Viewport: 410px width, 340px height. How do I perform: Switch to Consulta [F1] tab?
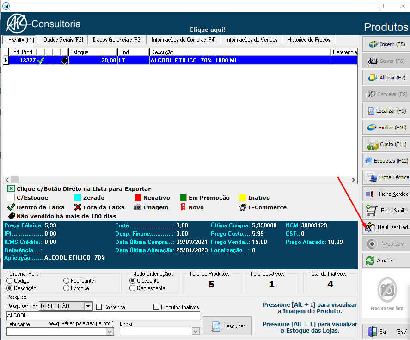point(19,40)
